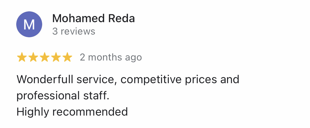
Task: Click the fifth star of the rating
Action: pyautogui.click(x=67, y=57)
